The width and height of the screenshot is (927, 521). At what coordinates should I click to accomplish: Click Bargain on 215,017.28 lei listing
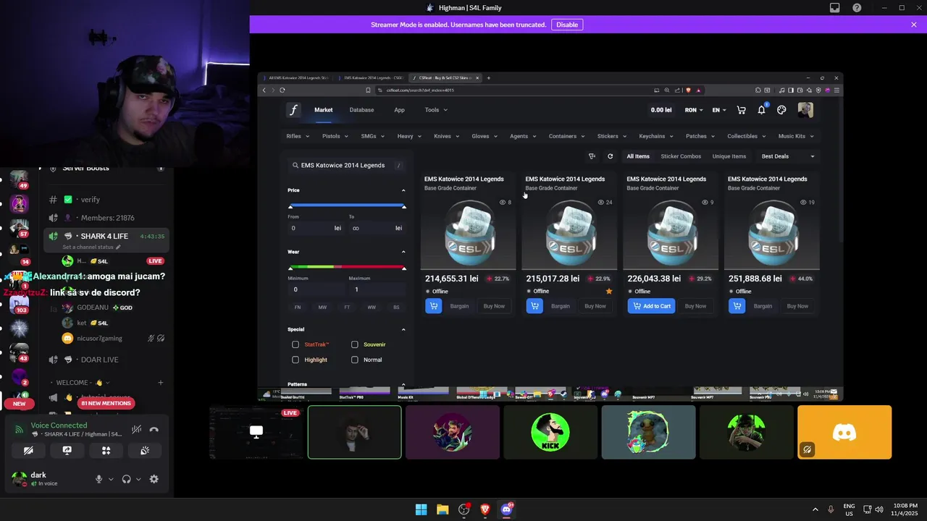561,306
